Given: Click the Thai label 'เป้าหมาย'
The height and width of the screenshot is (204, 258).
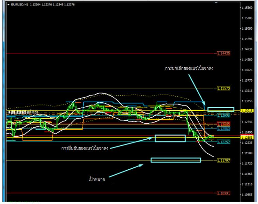Looking at the screenshot, I should (97, 179).
